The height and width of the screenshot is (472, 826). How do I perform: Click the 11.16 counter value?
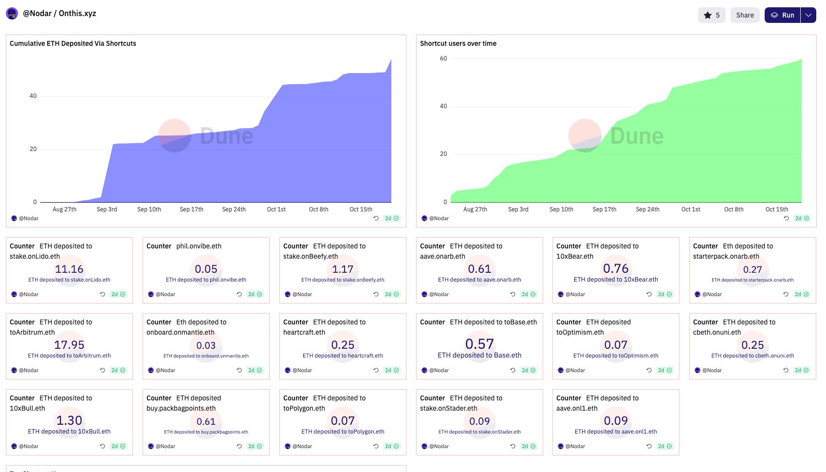[x=69, y=269]
